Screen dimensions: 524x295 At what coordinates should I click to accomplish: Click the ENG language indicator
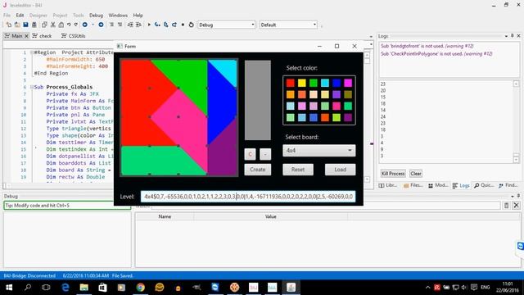click(x=486, y=288)
